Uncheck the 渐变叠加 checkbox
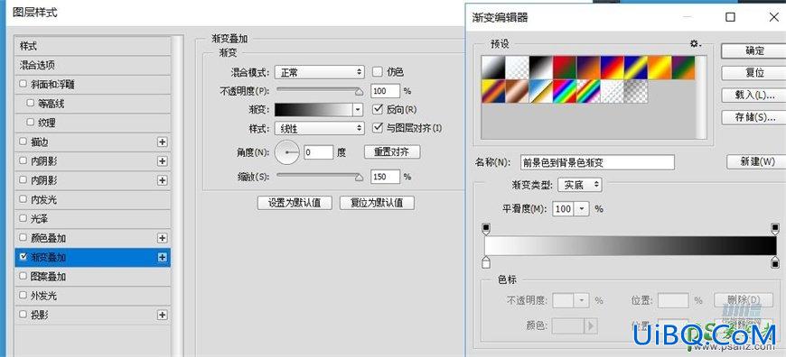786x357 pixels. pos(23,257)
